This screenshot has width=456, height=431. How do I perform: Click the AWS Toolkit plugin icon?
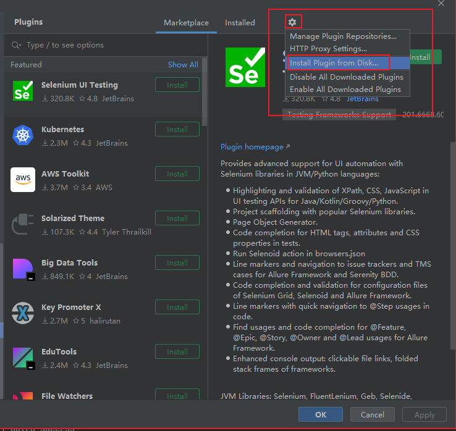23,180
